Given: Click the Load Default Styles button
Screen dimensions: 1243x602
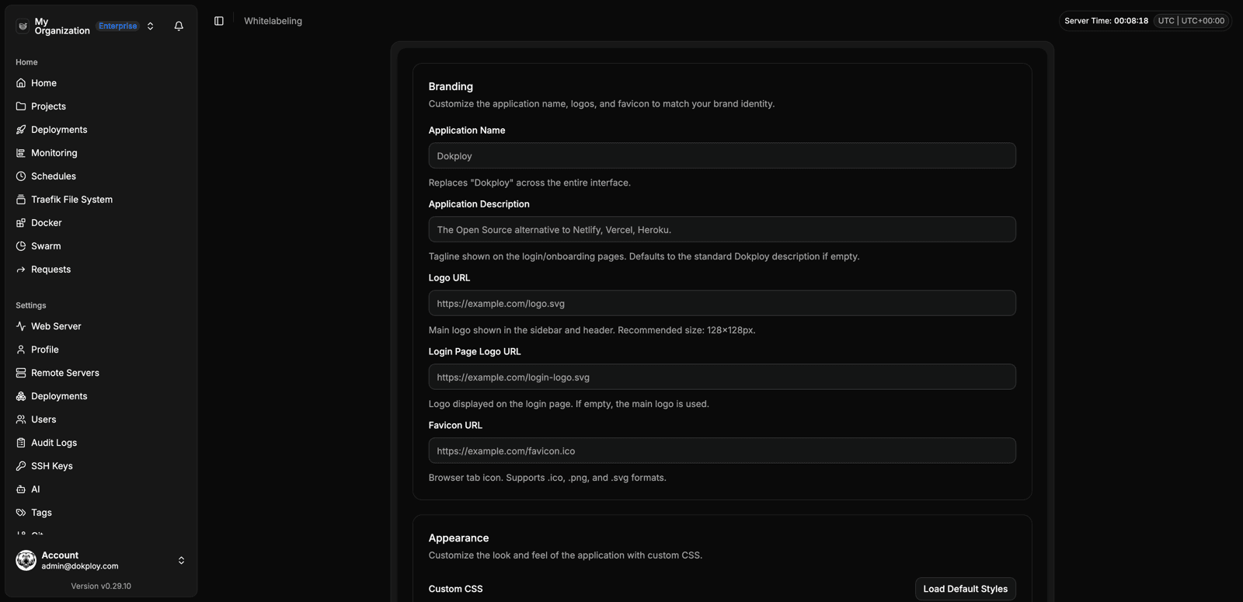Looking at the screenshot, I should pyautogui.click(x=966, y=589).
